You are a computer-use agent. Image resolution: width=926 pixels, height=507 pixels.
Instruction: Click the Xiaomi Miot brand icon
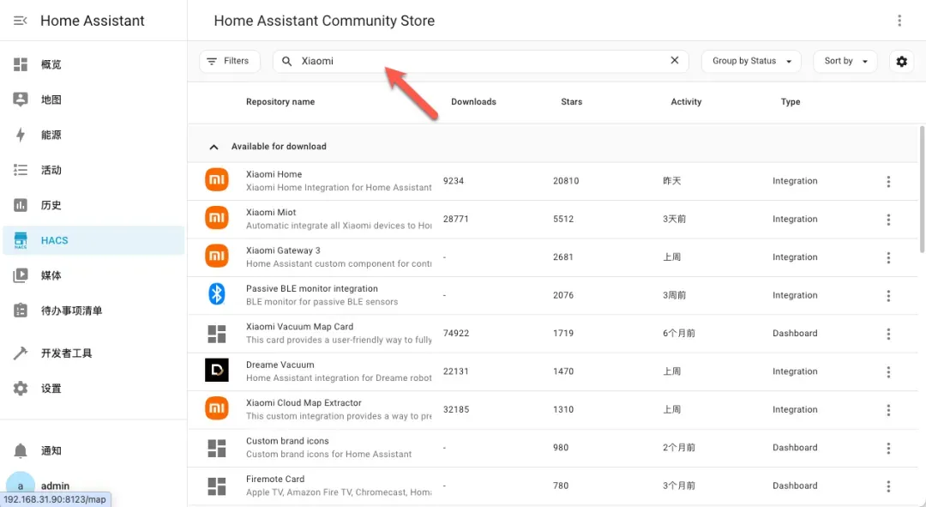click(217, 219)
